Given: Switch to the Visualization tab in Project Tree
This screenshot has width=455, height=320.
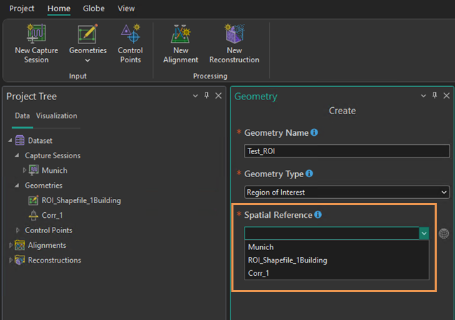Looking at the screenshot, I should point(57,116).
